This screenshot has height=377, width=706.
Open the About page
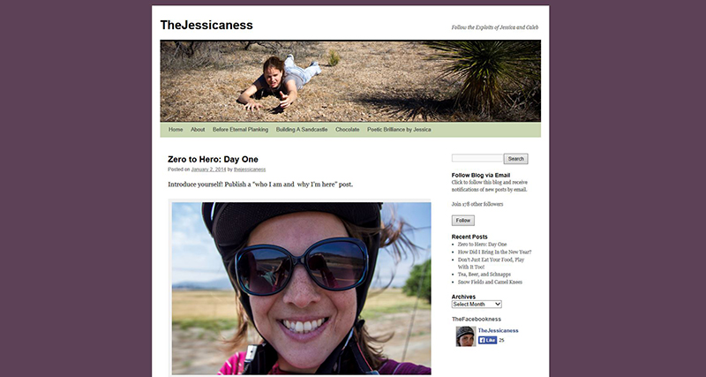(198, 129)
